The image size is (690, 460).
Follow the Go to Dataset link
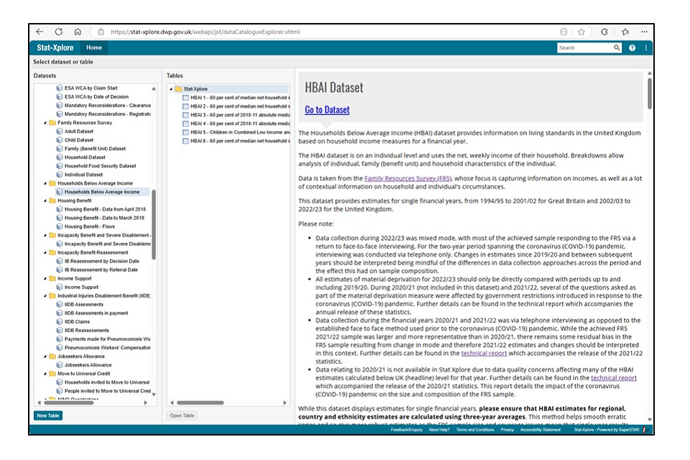point(327,110)
